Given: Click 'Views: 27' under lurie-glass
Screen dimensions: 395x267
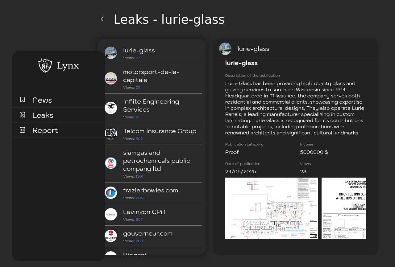Looking at the screenshot, I should [x=131, y=58].
